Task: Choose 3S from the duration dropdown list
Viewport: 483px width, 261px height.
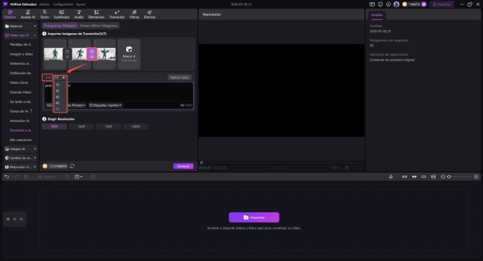Action: pyautogui.click(x=57, y=97)
